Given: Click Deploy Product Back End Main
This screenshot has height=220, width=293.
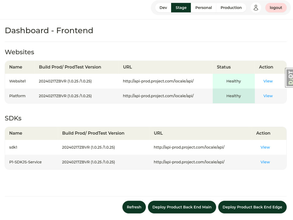Looking at the screenshot, I should 182,207.
